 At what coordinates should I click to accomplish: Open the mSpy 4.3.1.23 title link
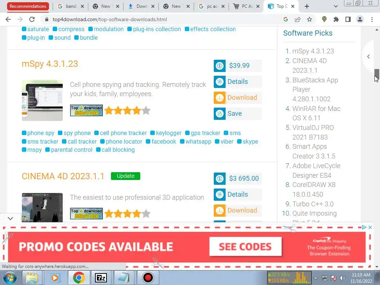pos(50,64)
